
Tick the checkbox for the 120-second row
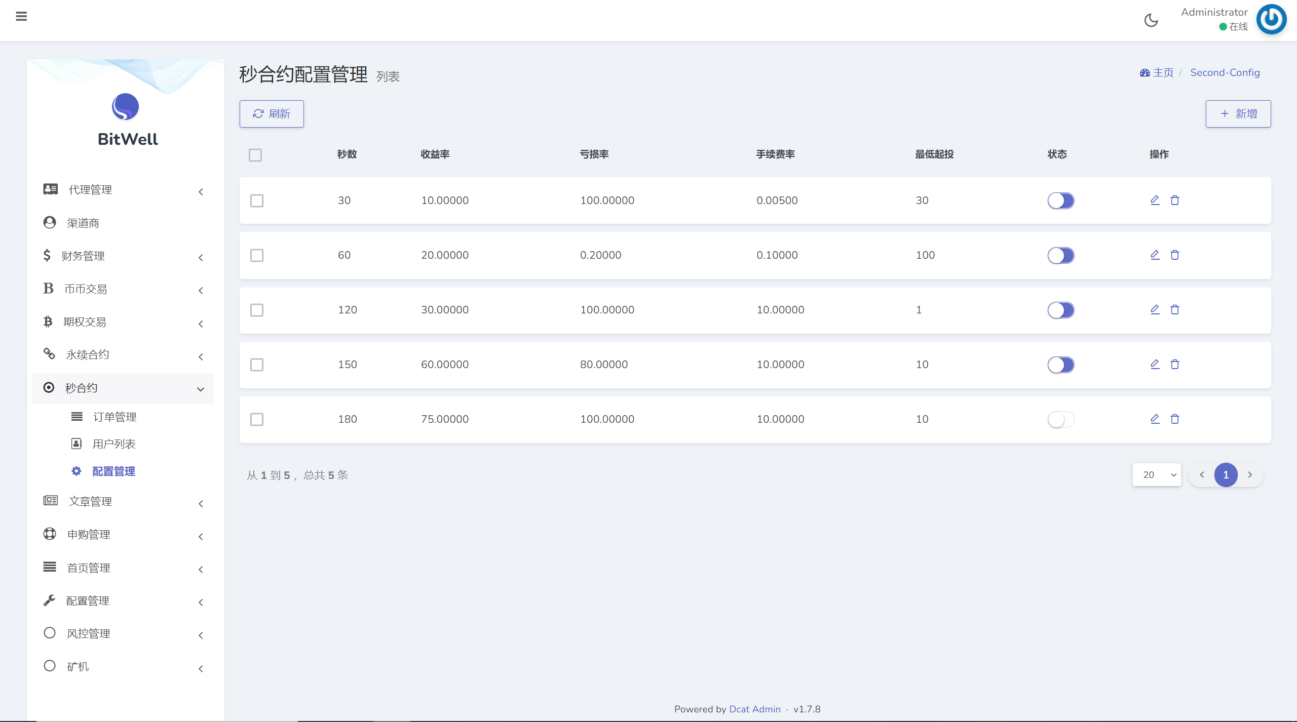(x=257, y=310)
